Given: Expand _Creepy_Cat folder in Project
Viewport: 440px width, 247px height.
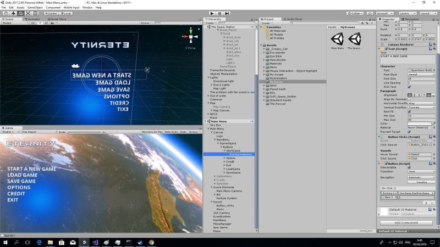Looking at the screenshot, I should pos(264,49).
